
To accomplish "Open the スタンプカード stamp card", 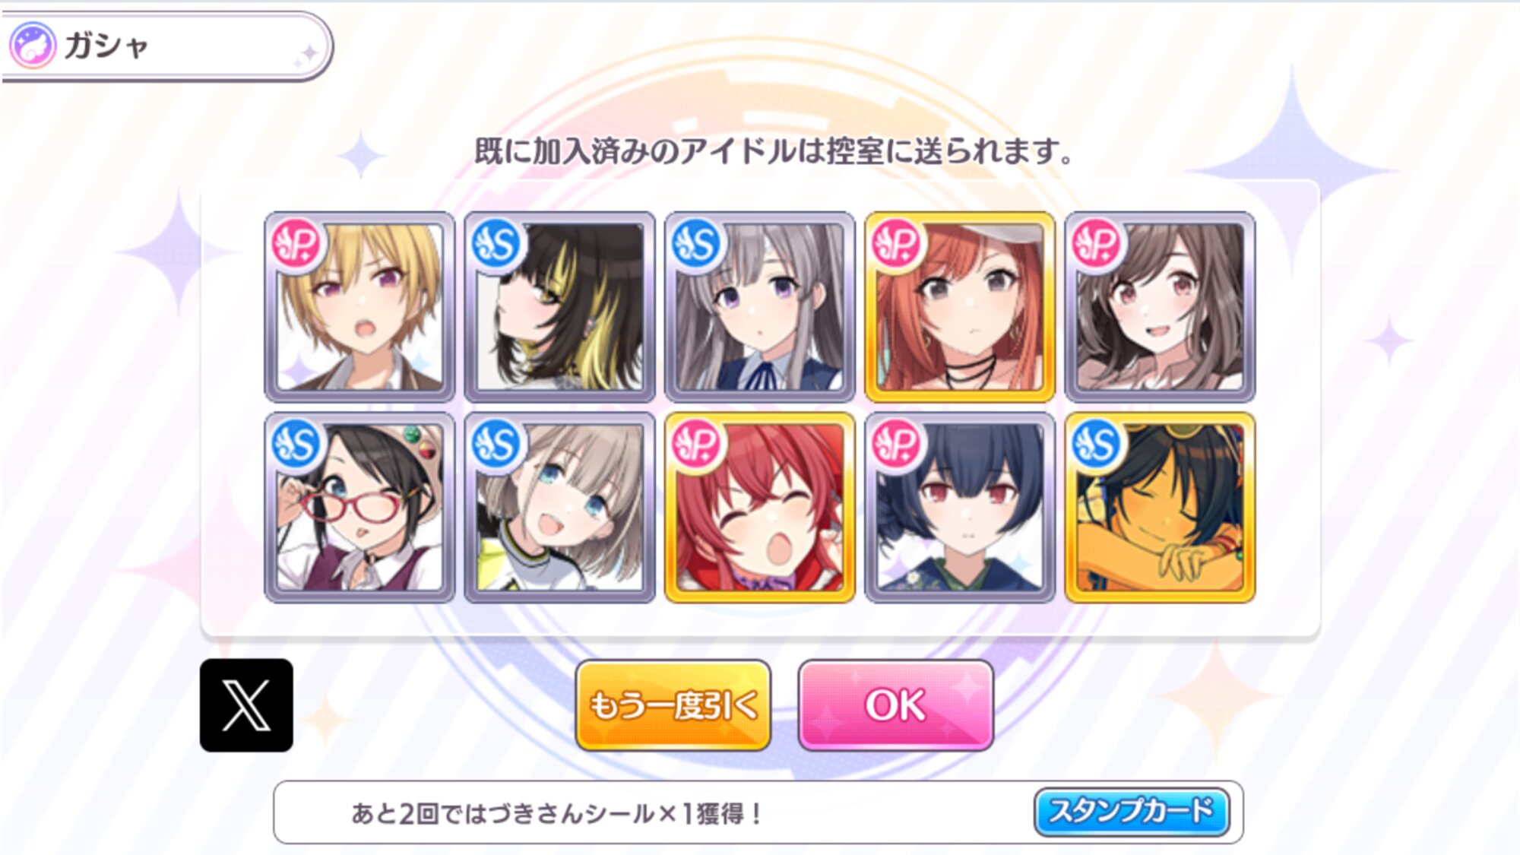I will (1132, 812).
